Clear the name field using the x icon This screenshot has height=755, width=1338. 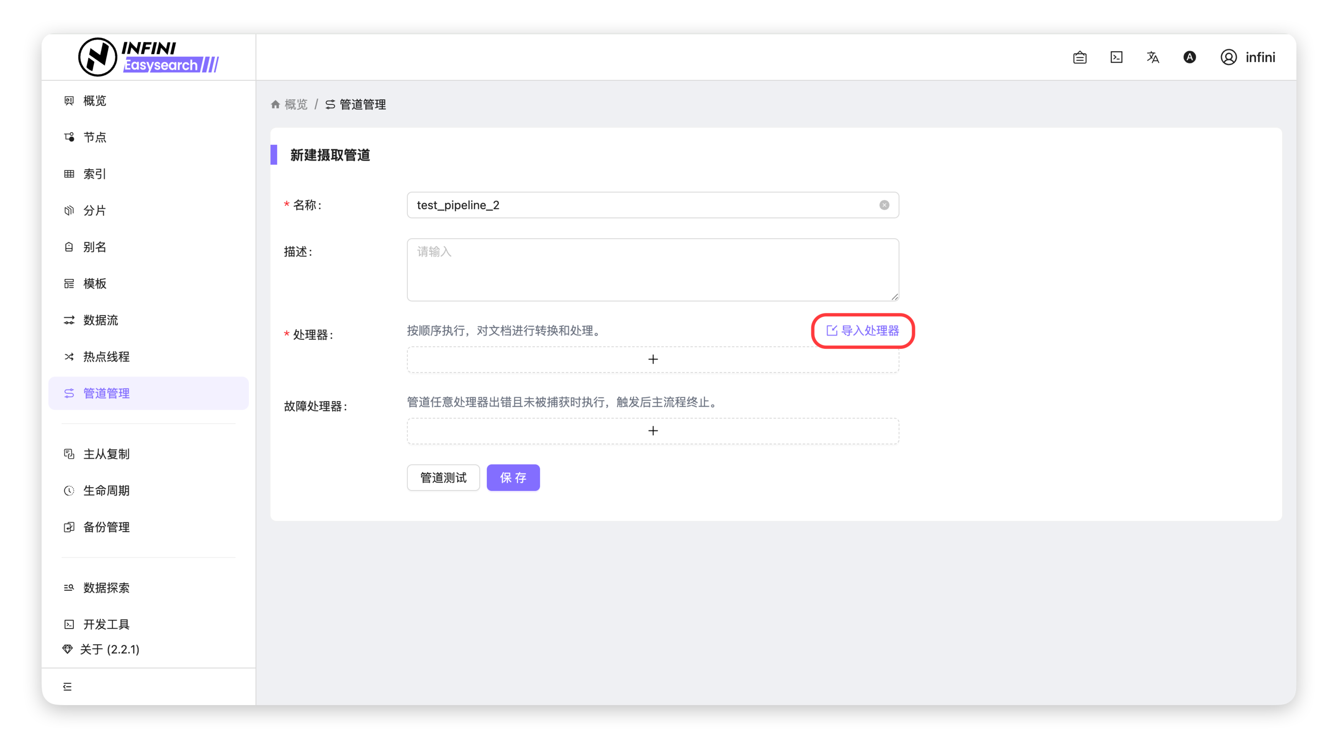pyautogui.click(x=884, y=205)
